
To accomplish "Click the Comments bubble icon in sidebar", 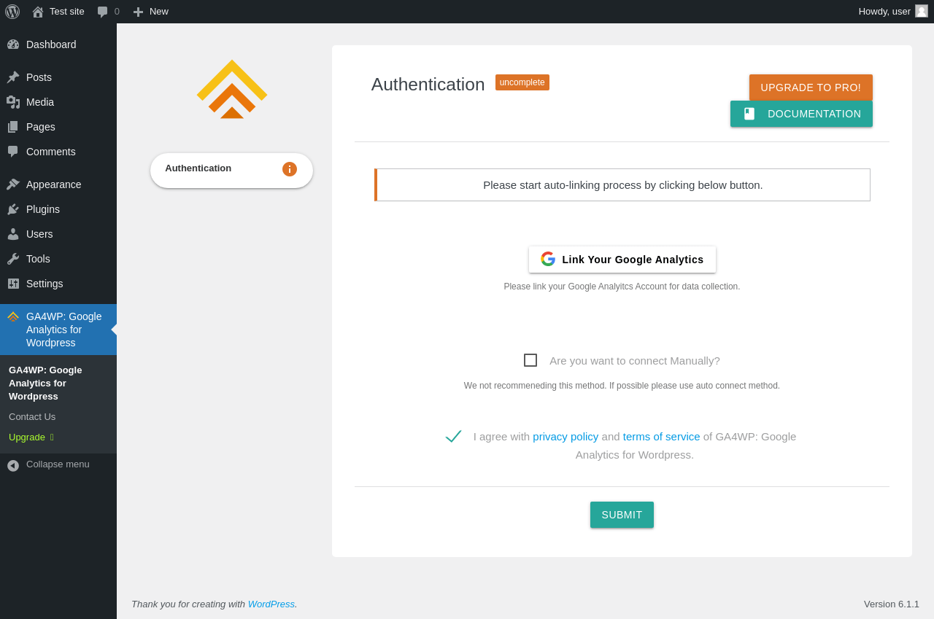I will (x=13, y=152).
